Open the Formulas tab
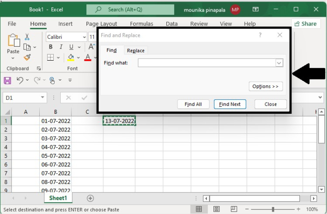The height and width of the screenshot is (214, 327). pyautogui.click(x=142, y=24)
